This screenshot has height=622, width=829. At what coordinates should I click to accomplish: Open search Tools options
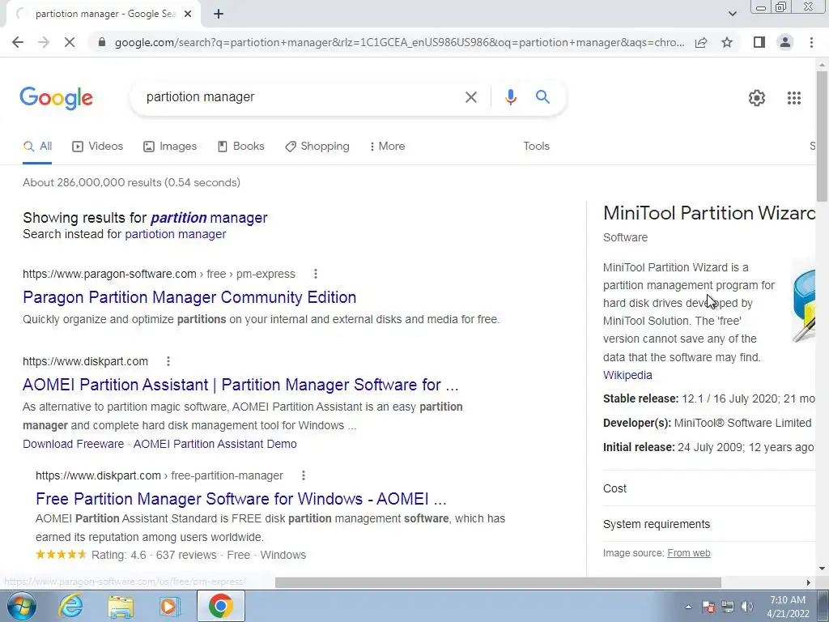click(536, 147)
